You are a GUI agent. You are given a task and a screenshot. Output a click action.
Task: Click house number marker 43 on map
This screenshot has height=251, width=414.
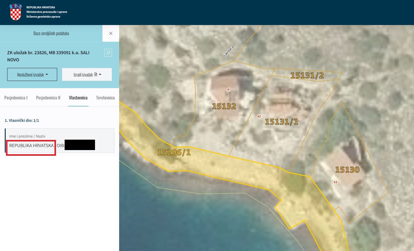(x=335, y=182)
